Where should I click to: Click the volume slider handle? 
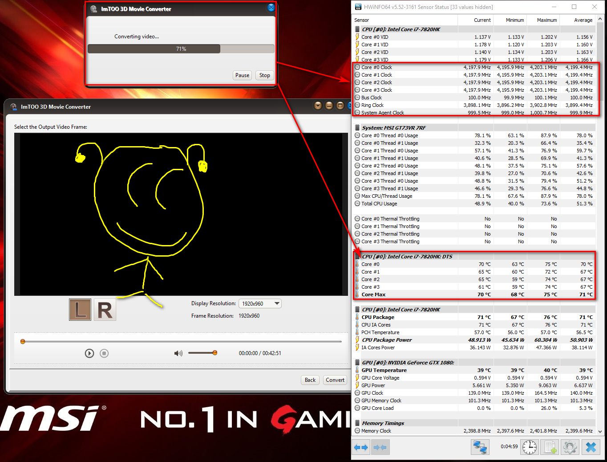coord(215,353)
